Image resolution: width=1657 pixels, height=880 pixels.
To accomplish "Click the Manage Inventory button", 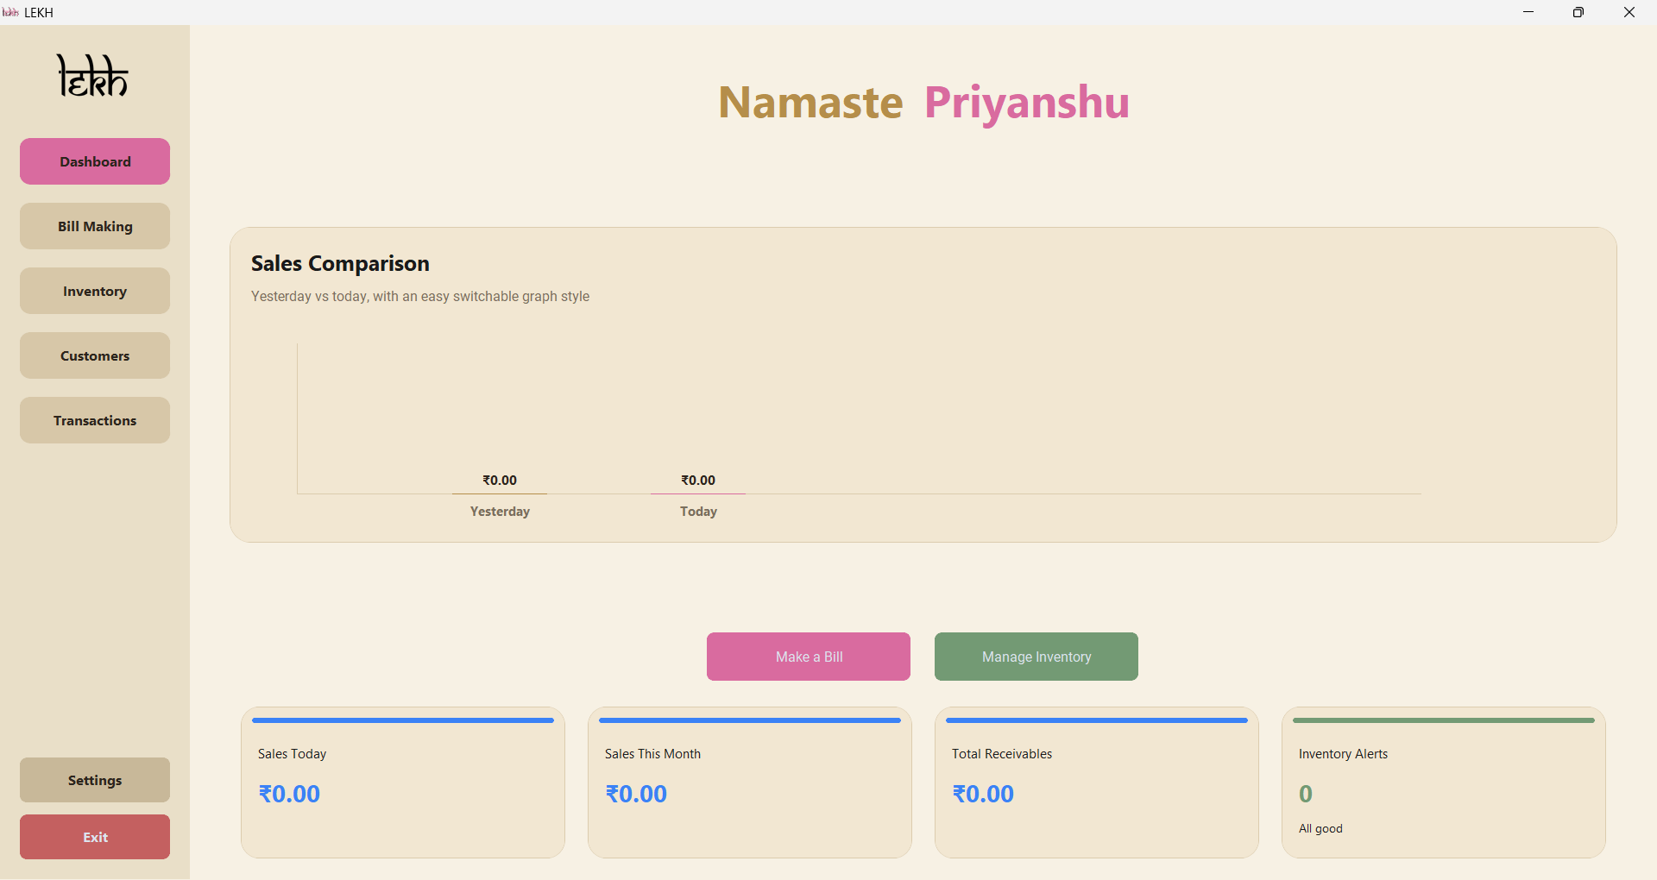I will pyautogui.click(x=1035, y=656).
